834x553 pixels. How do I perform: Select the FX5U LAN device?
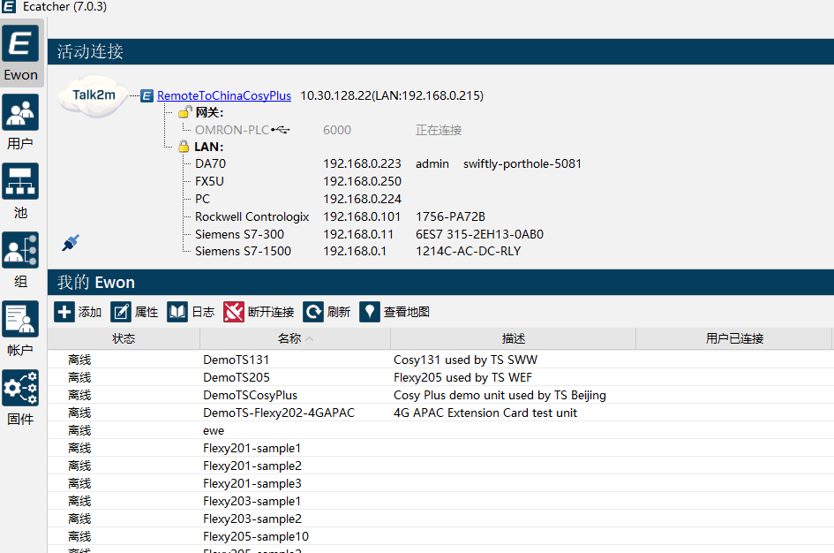pyautogui.click(x=209, y=181)
